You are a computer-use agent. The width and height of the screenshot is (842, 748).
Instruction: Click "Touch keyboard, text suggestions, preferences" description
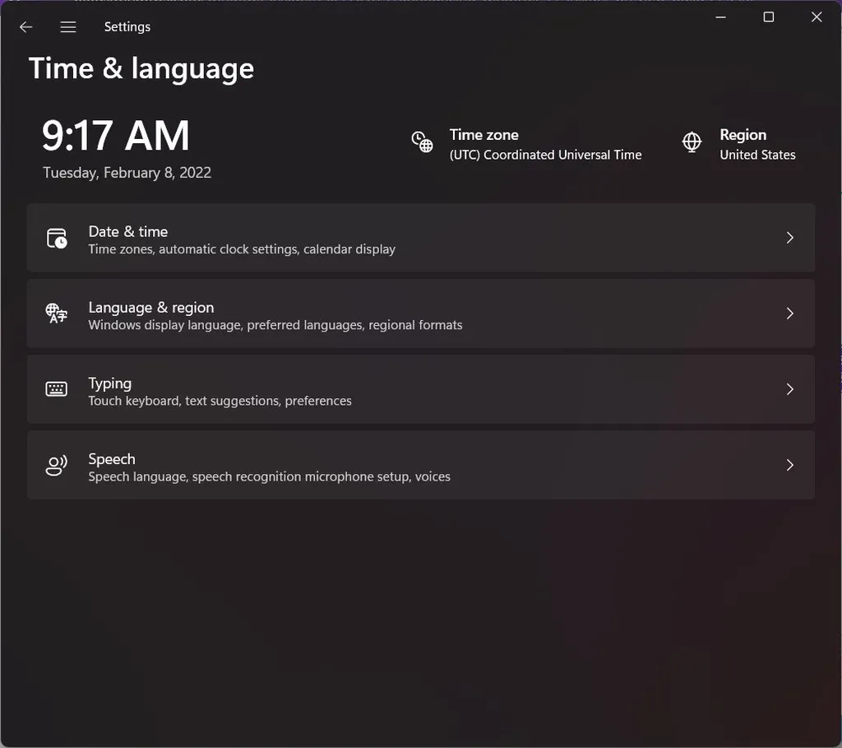(220, 401)
